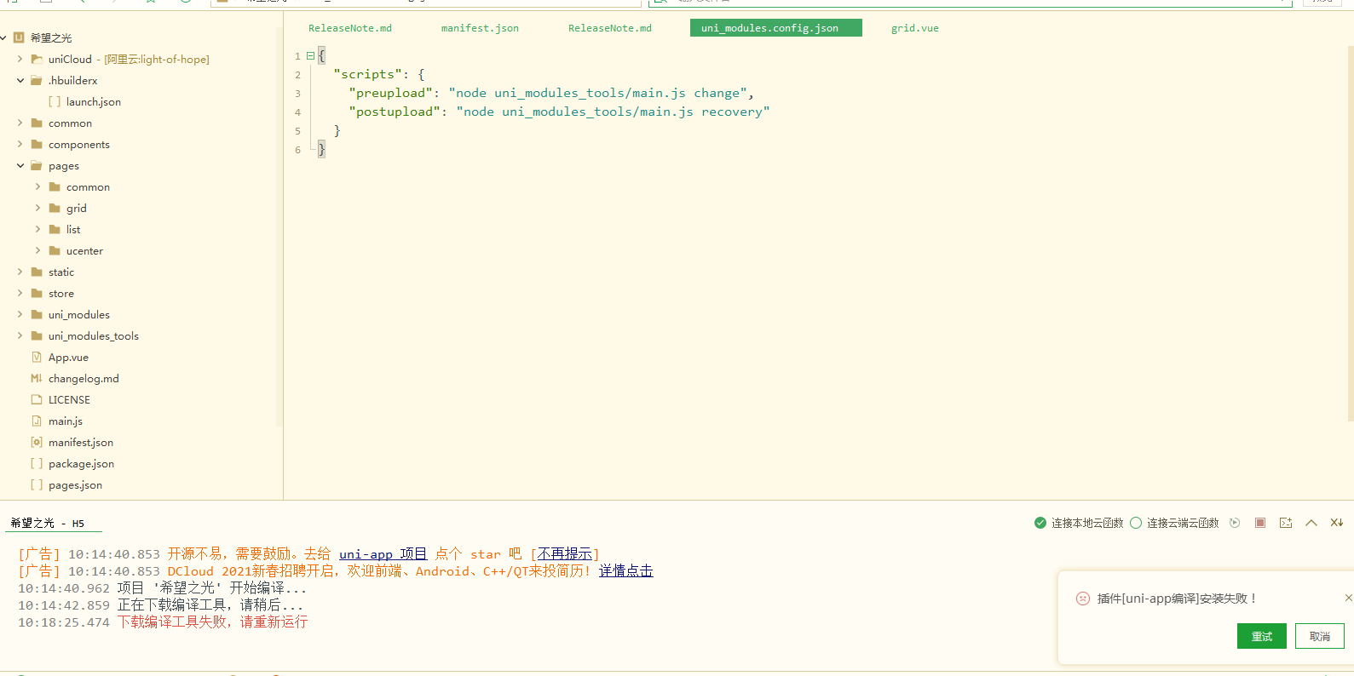Viewport: 1354px width, 676px height.
Task: Click the manifest.json file icon in tree
Action: pyautogui.click(x=37, y=443)
